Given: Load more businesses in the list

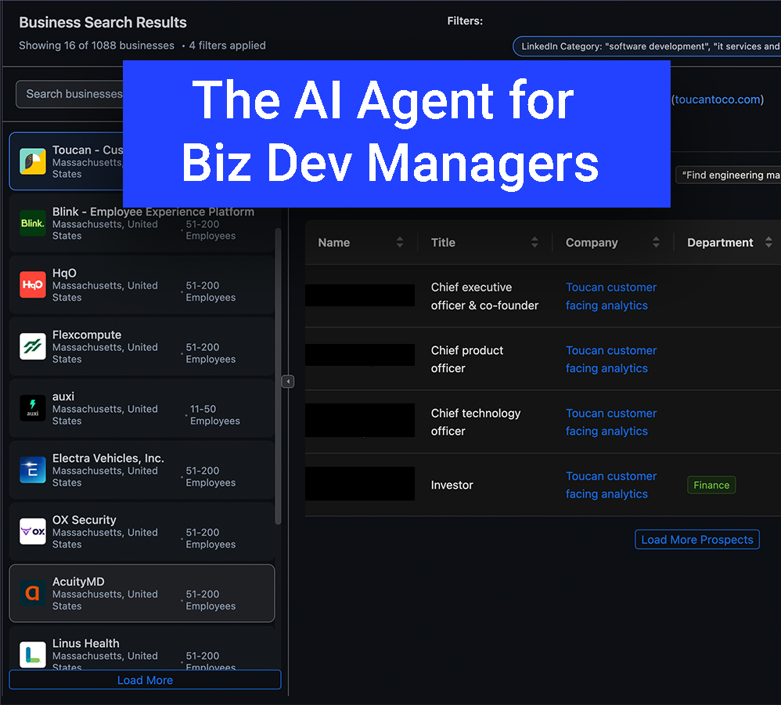Looking at the screenshot, I should point(145,680).
